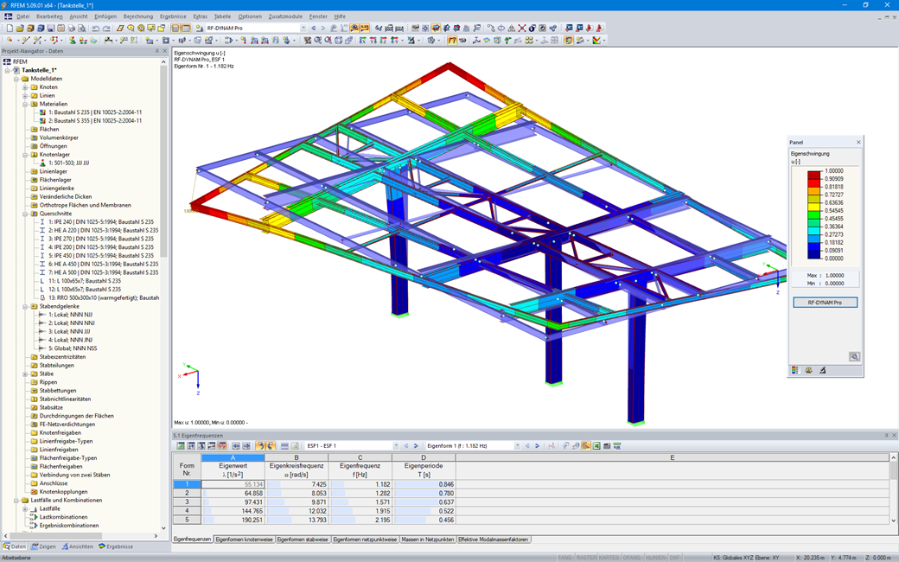This screenshot has width=899, height=562.
Task: Expand the Materialien tree branch
Action: click(x=26, y=105)
